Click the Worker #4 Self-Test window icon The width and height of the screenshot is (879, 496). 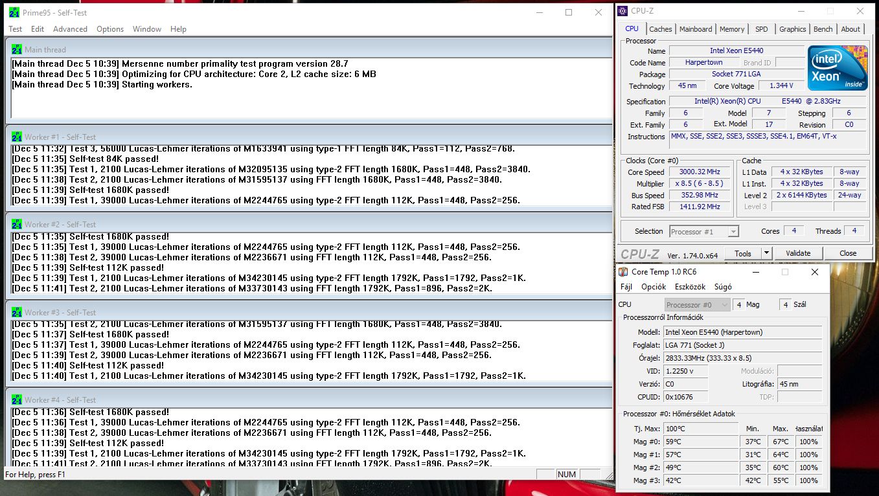point(17,400)
